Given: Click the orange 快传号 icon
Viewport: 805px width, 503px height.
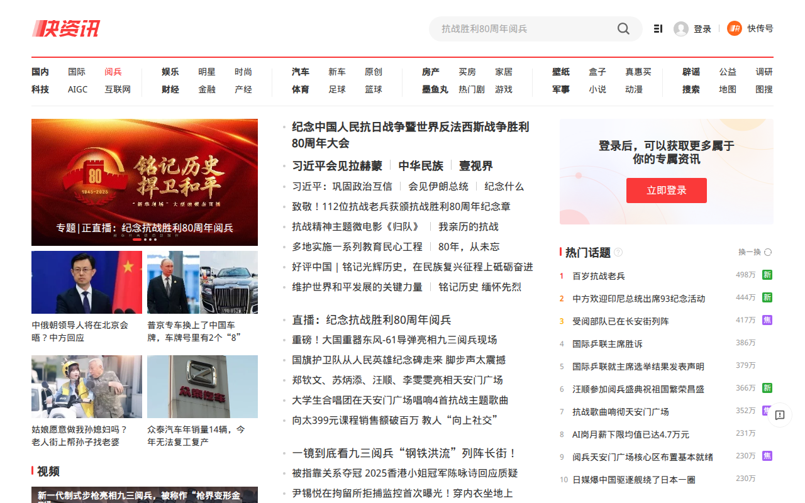Looking at the screenshot, I should click(x=734, y=28).
